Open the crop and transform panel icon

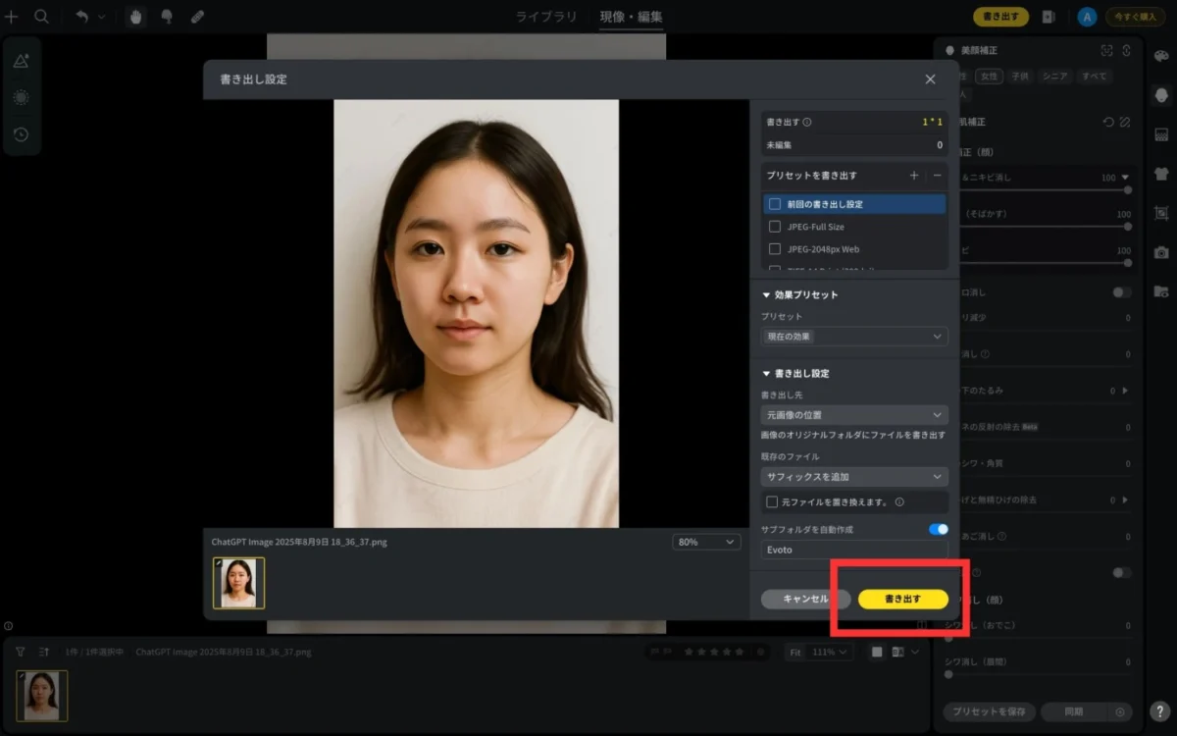(x=1161, y=213)
